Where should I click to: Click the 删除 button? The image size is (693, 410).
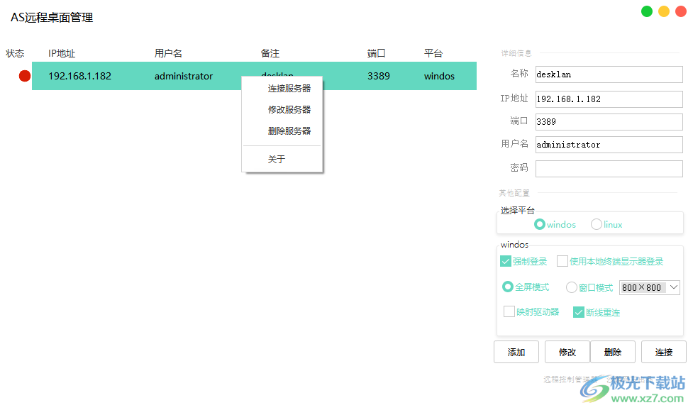tap(612, 351)
